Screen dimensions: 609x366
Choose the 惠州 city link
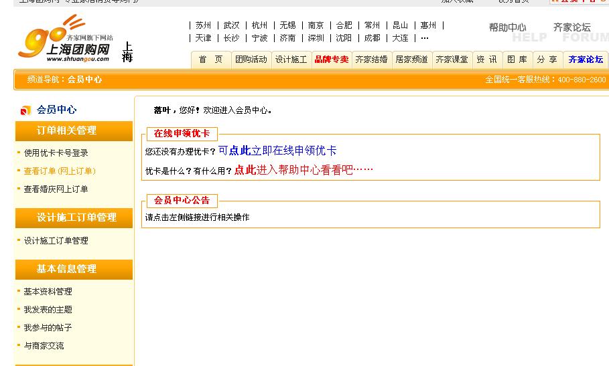(428, 25)
